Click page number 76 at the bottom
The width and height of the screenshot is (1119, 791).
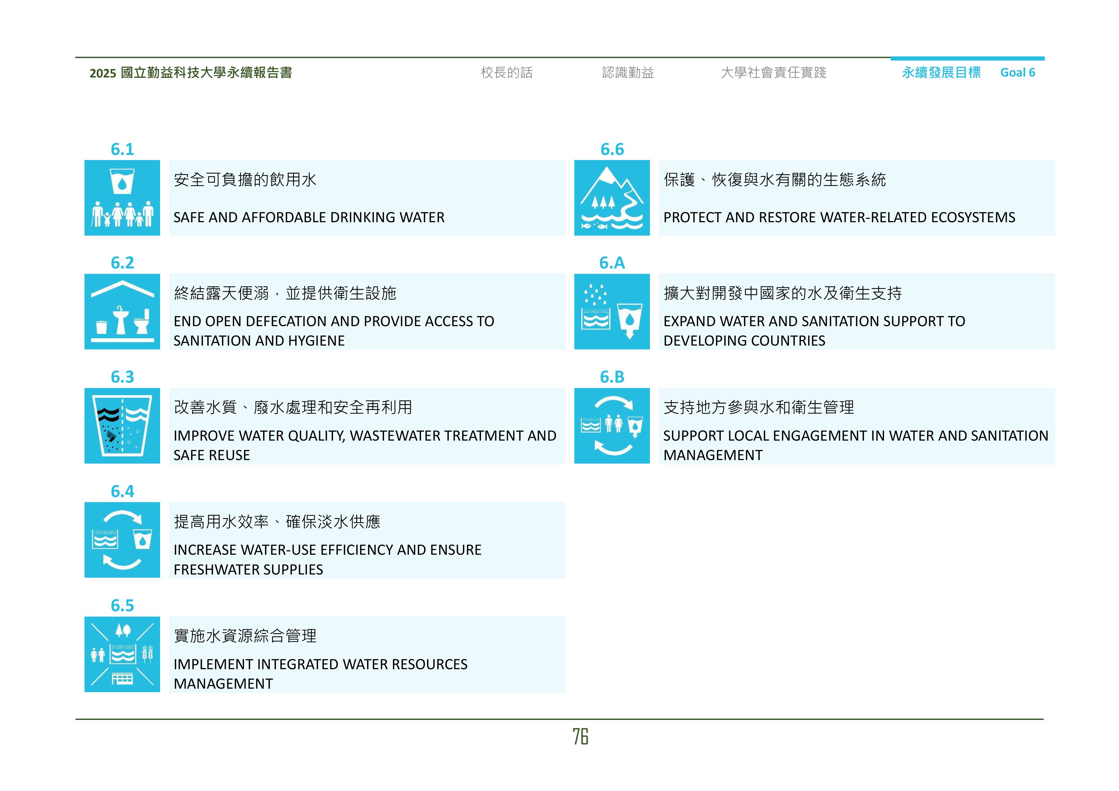point(580,736)
